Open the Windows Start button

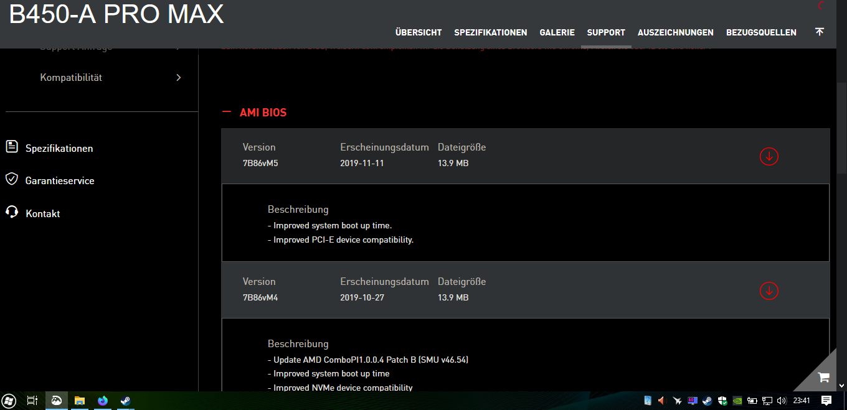[x=9, y=401]
